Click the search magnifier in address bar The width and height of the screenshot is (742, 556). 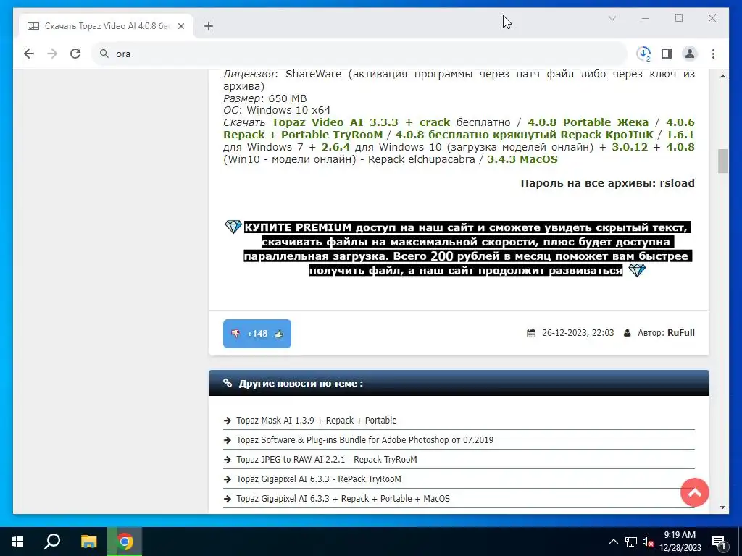(104, 54)
